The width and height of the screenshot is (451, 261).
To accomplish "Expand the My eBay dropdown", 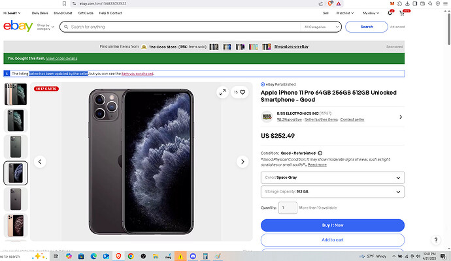I will 371,13.
